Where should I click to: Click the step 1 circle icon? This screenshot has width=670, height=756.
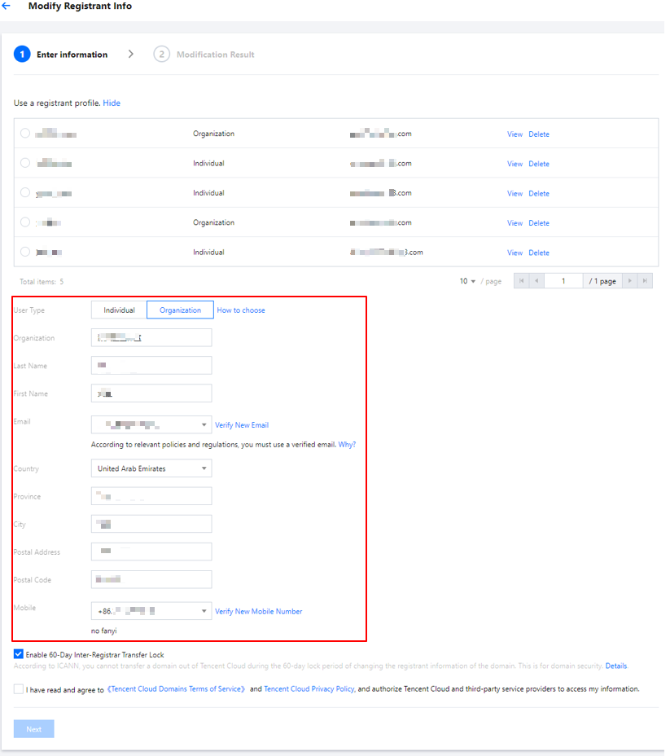tap(22, 55)
